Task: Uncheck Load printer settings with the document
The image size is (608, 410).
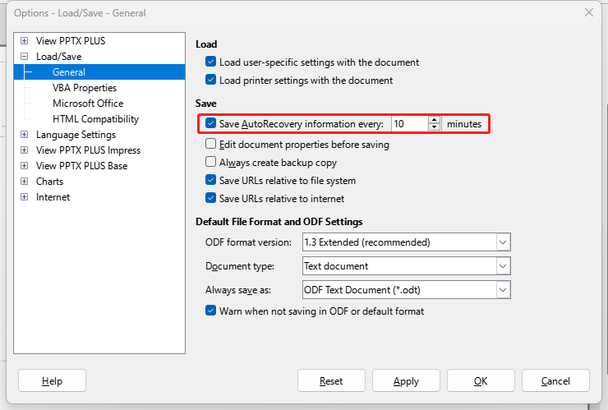Action: point(210,80)
